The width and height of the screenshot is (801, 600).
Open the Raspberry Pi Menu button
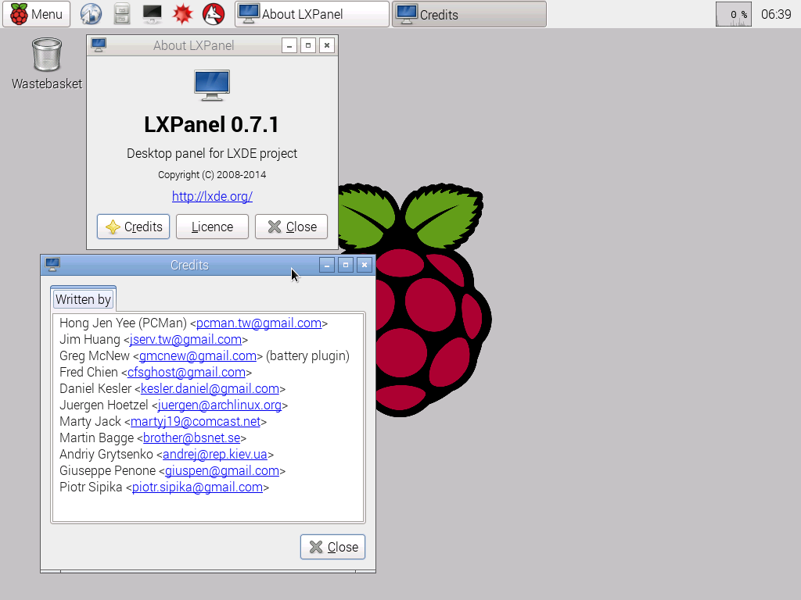[35, 14]
